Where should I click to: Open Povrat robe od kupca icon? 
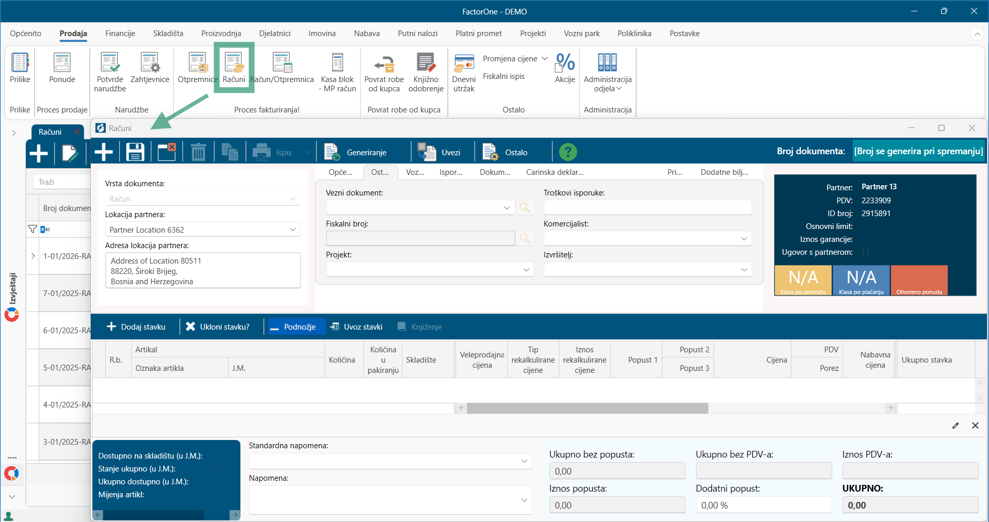tap(384, 72)
